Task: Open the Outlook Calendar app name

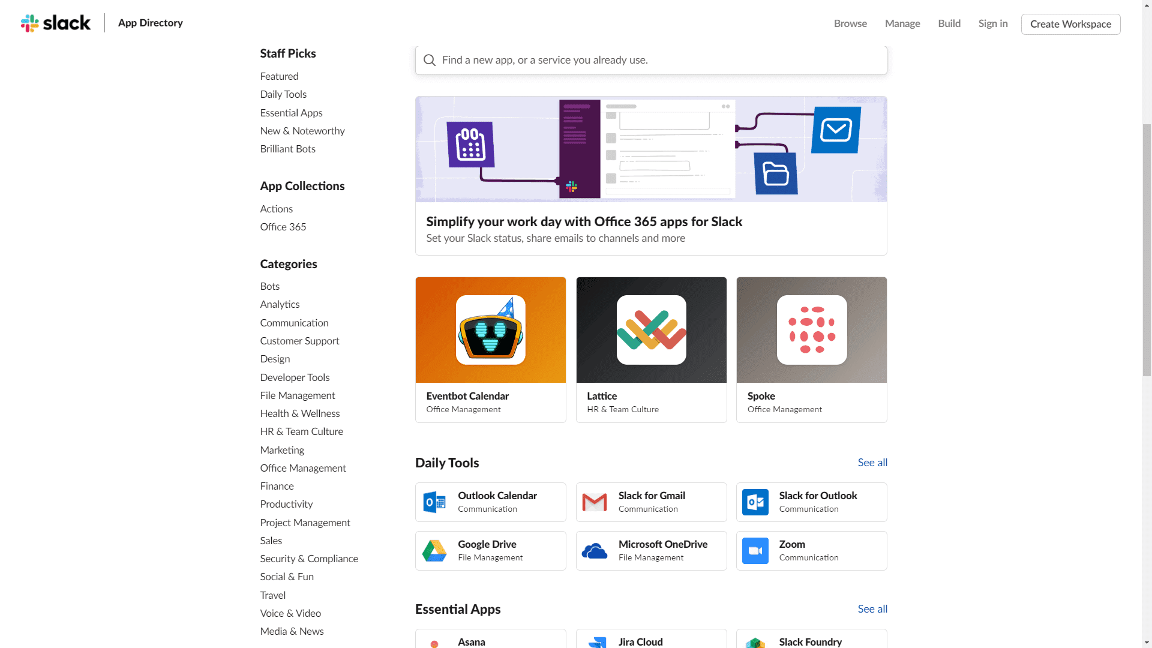Action: point(497,496)
